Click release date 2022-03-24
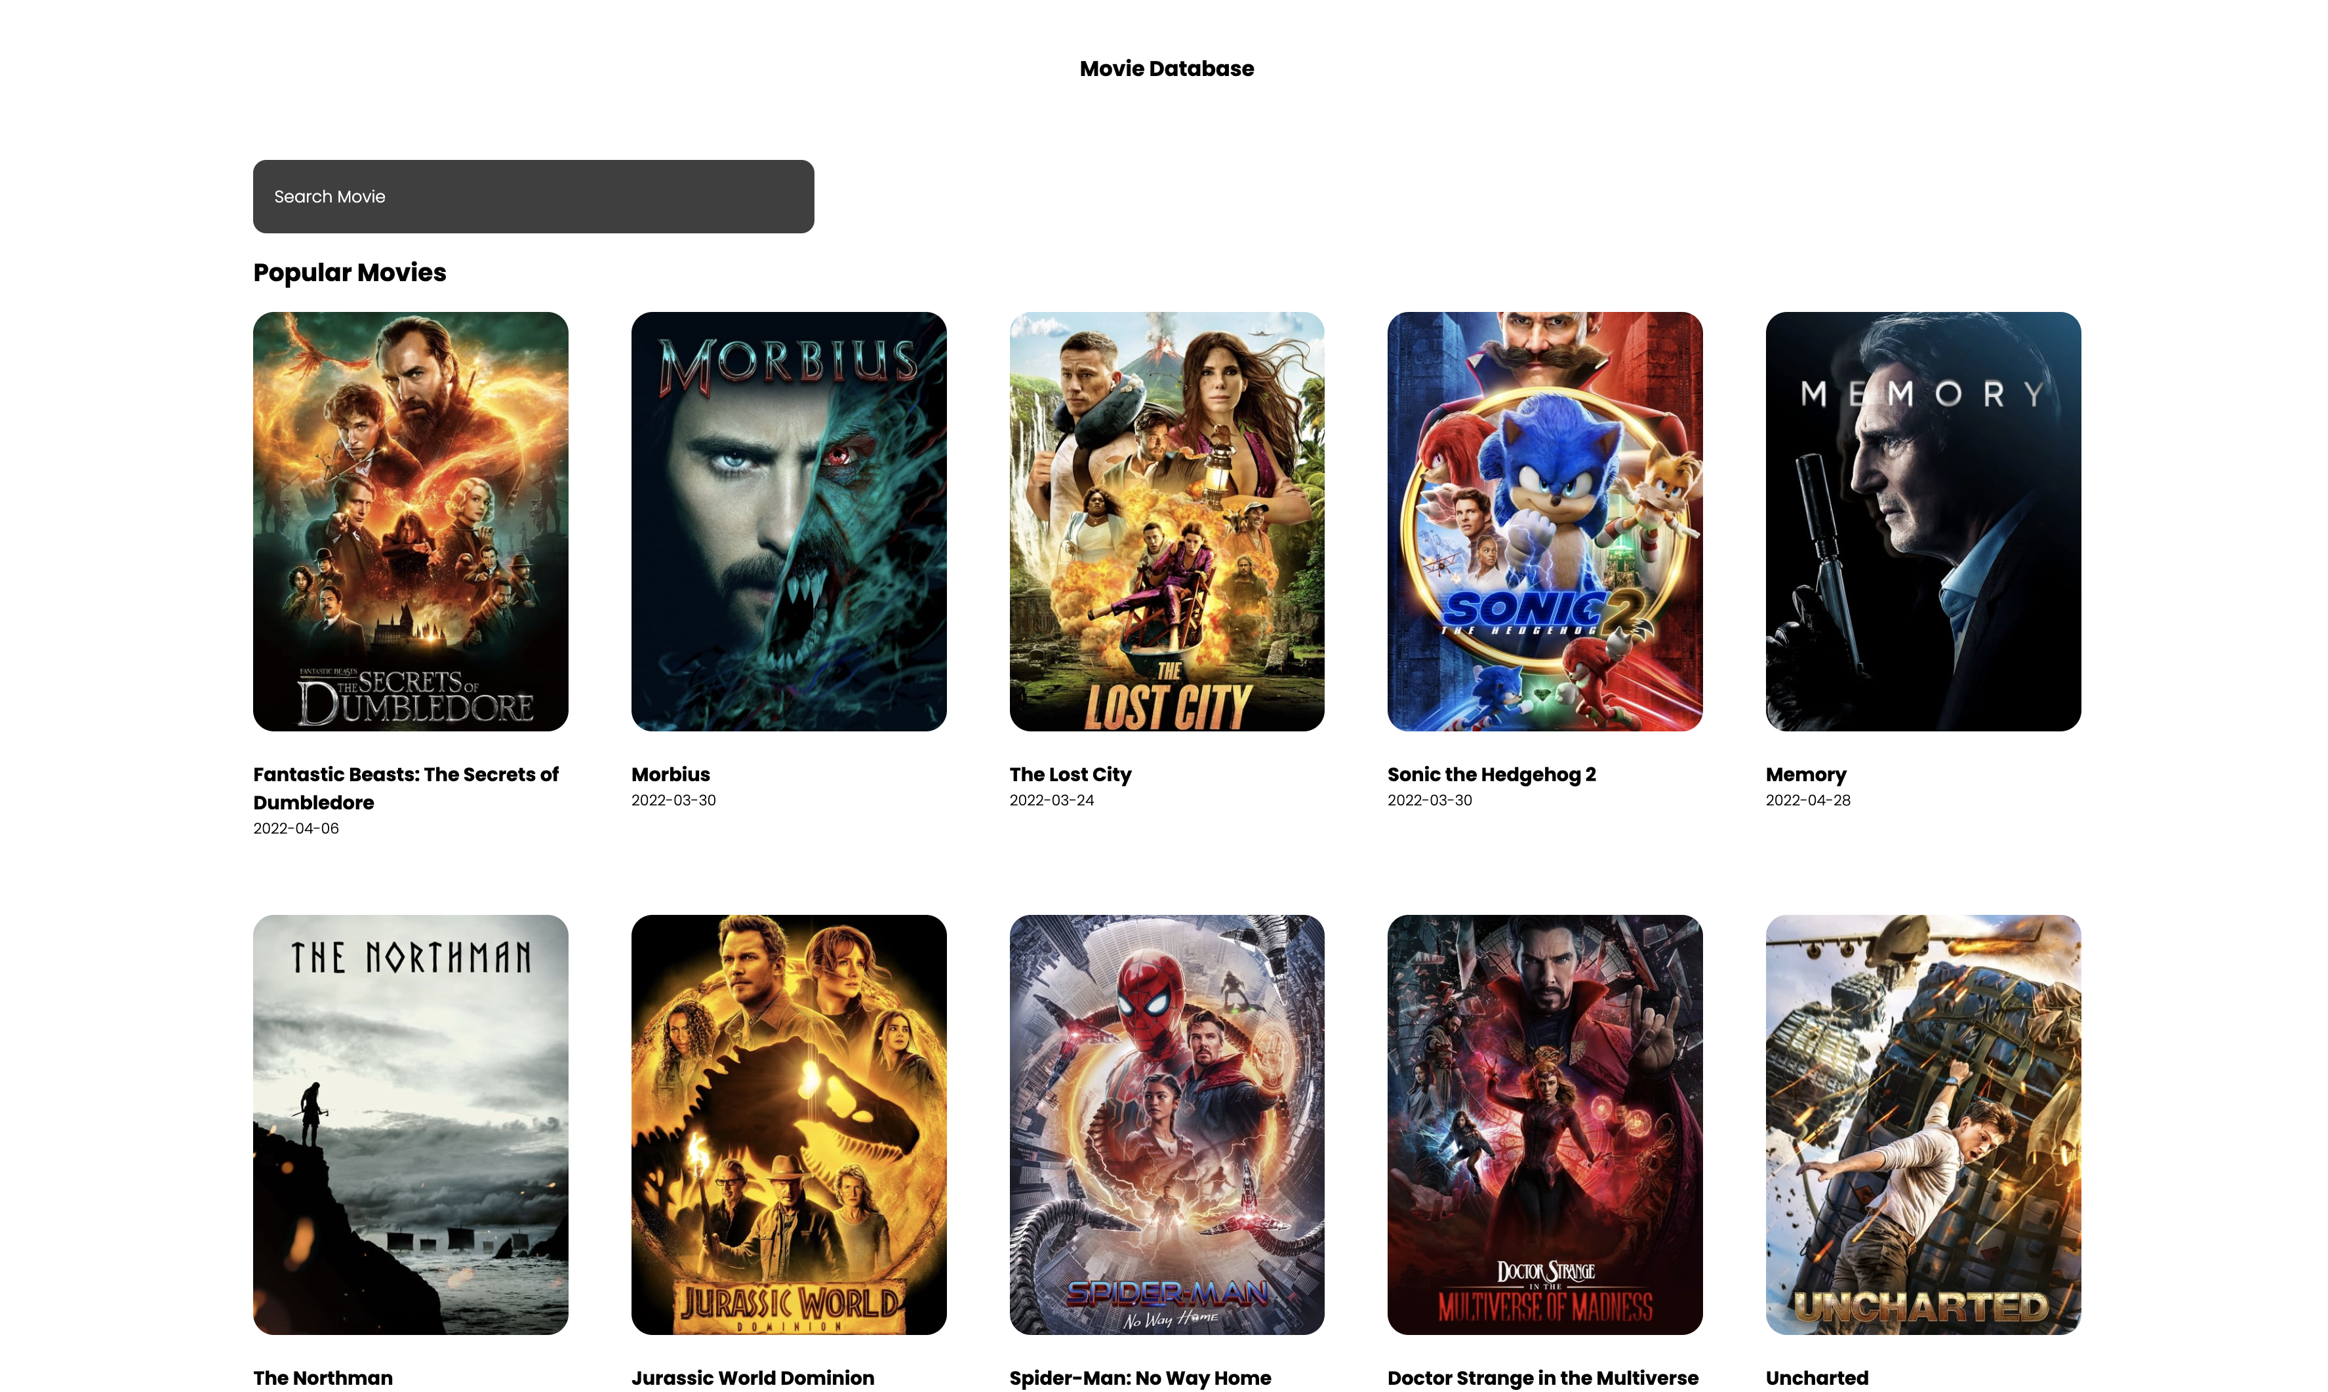The height and width of the screenshot is (1392, 2328). click(1051, 800)
